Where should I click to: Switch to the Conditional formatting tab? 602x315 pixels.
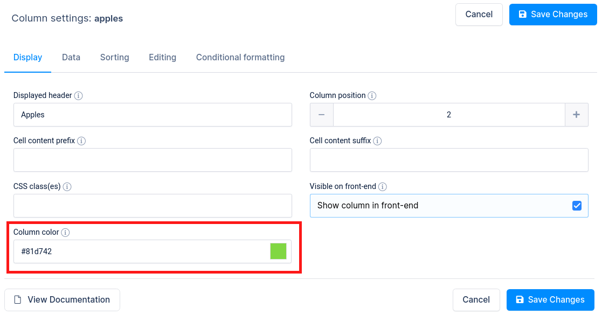coord(240,57)
